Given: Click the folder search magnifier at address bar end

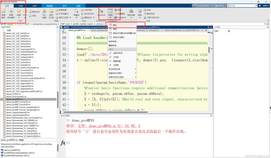Looking at the screenshot, I should tap(268, 24).
